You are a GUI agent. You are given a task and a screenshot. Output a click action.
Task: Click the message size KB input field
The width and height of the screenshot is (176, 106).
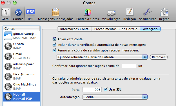(129, 66)
